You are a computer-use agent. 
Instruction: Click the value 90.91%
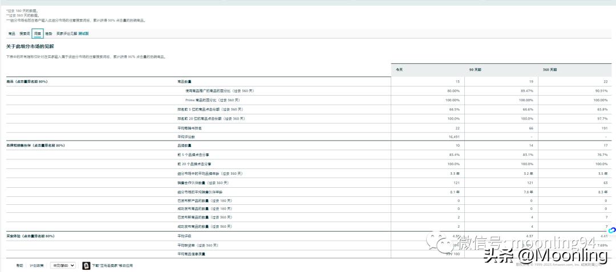coord(602,91)
